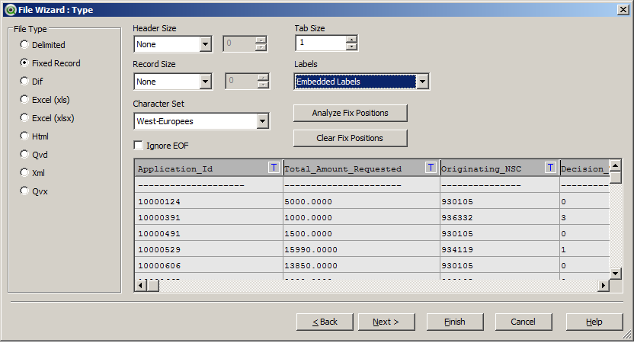
Task: Select the Qvd file type option
Action: point(24,155)
